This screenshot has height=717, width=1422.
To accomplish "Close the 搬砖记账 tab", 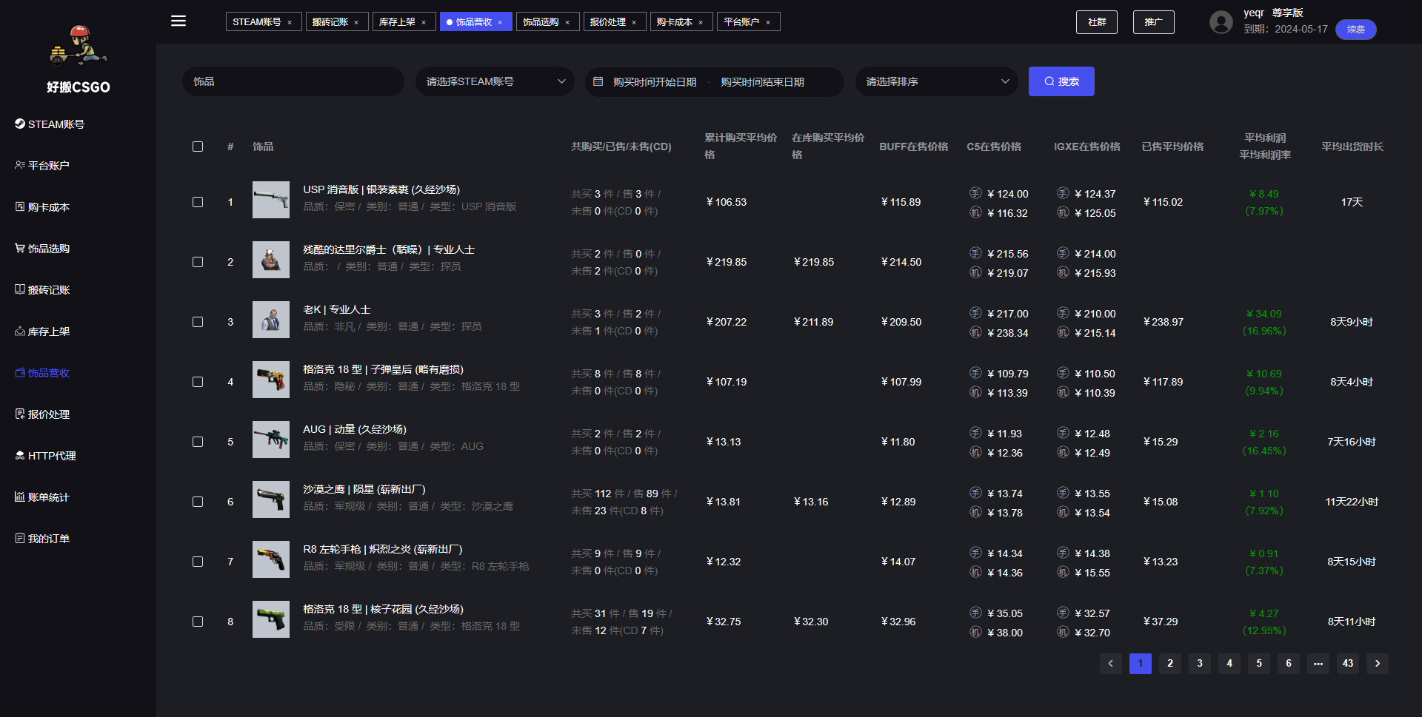I will click(356, 22).
